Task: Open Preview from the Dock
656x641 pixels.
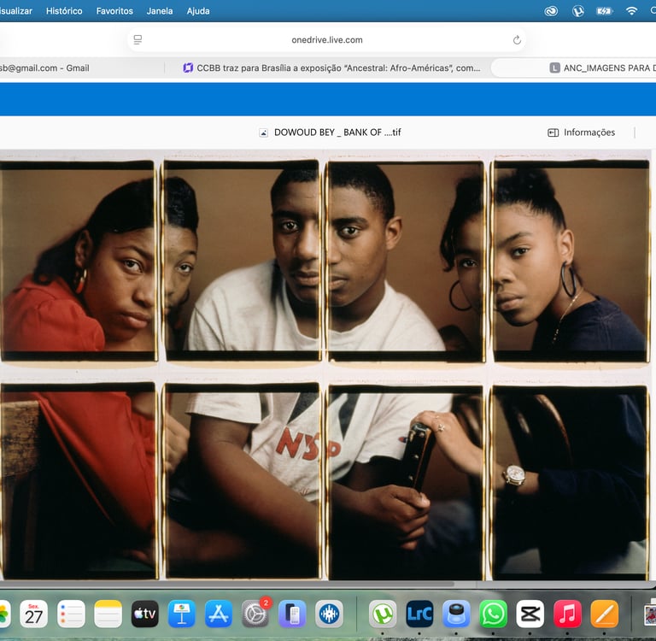Action: pos(456,614)
